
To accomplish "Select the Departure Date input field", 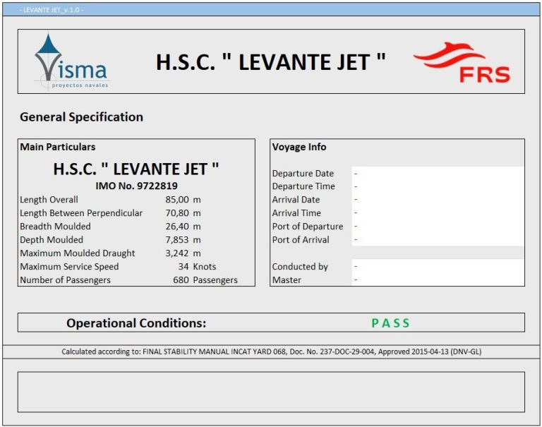I will click(438, 173).
